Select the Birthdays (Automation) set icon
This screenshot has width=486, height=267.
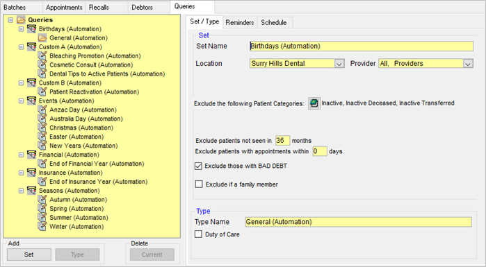31,29
